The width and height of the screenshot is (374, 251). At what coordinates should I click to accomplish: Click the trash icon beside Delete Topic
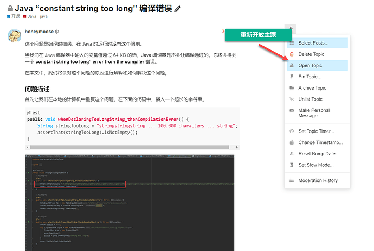click(292, 54)
